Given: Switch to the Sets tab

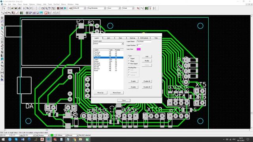Looking at the screenshot, I should click(109, 38).
